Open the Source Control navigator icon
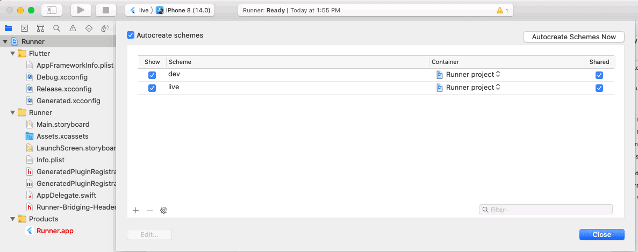The height and width of the screenshot is (252, 638). click(x=24, y=28)
